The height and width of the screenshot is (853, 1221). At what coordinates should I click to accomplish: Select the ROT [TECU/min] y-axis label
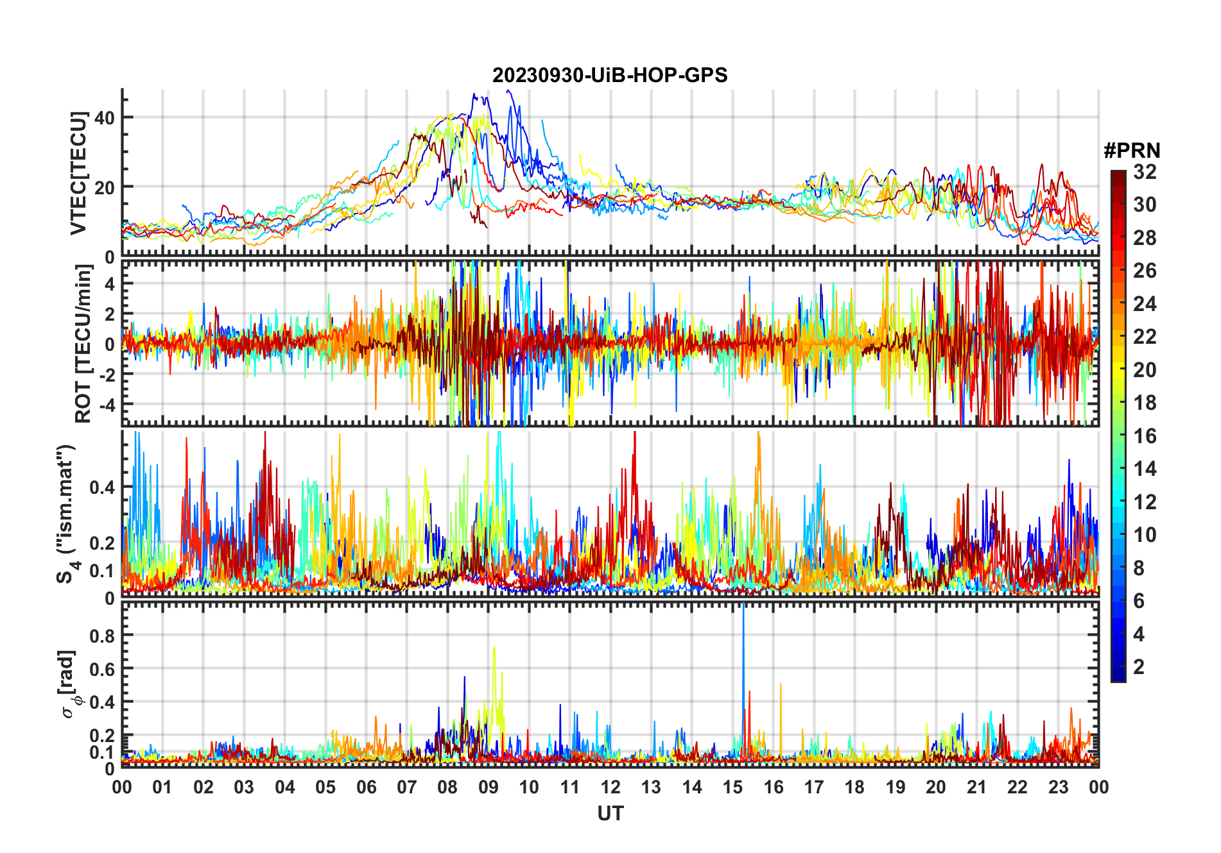(83, 344)
